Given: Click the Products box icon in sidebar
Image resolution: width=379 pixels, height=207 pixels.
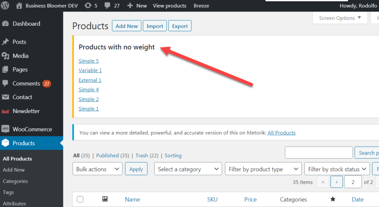Looking at the screenshot, I should point(5,143).
